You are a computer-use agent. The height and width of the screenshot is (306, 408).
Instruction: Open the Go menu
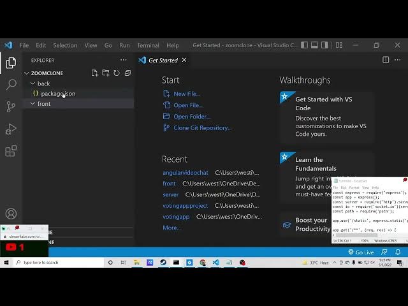coord(108,45)
